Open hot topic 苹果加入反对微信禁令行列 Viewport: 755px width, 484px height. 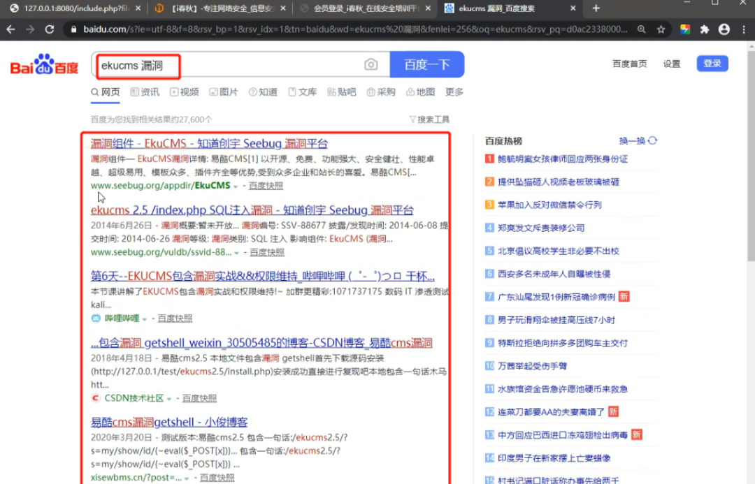tap(549, 205)
